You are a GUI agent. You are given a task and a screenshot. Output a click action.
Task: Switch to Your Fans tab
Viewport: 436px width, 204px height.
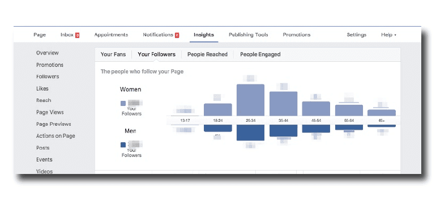coord(113,54)
